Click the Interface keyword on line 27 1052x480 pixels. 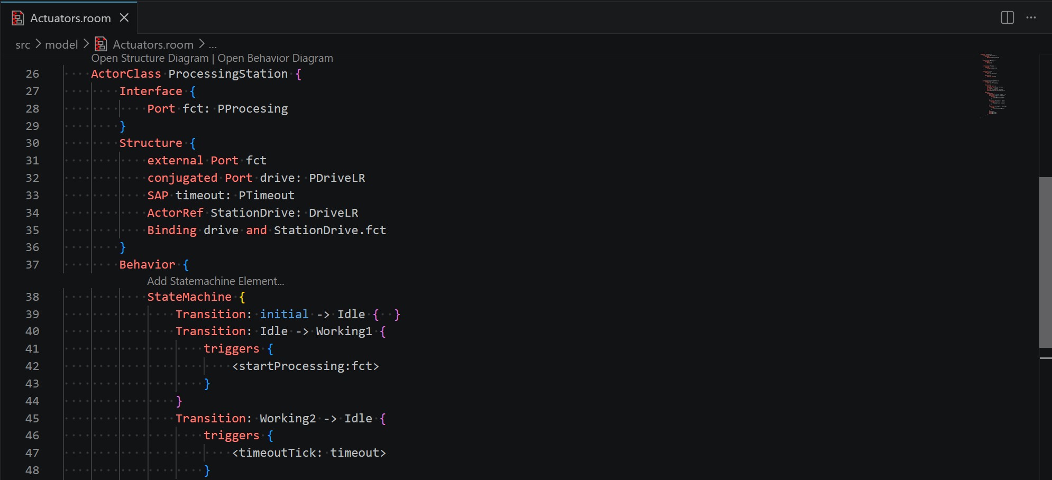(151, 91)
